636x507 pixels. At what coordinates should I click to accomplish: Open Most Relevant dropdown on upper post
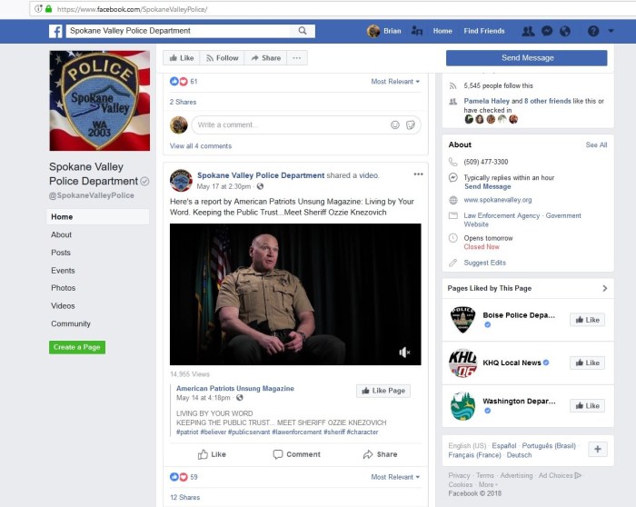pyautogui.click(x=395, y=82)
